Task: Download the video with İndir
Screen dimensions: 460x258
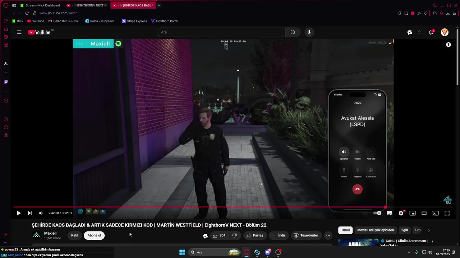Action: (279, 235)
